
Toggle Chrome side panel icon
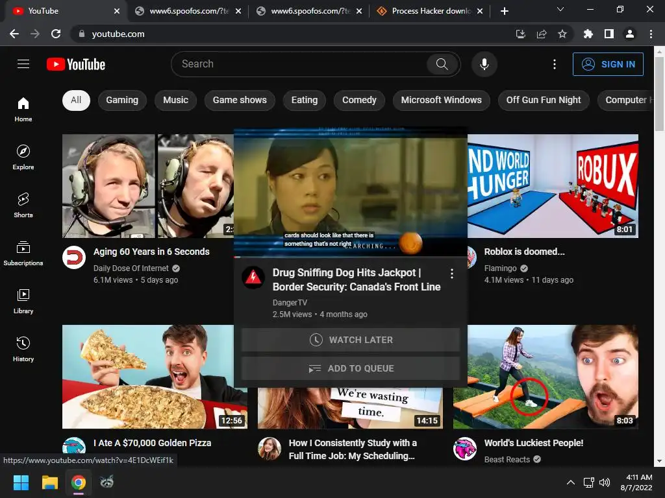609,34
